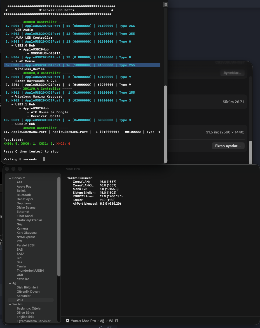Click the 31,5 inç (2560 × 1440) value
The image size is (260, 328).
(225, 132)
